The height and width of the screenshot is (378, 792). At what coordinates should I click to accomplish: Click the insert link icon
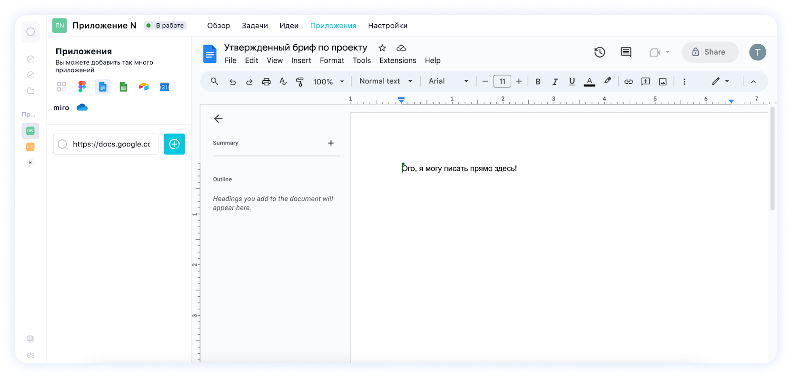click(628, 82)
